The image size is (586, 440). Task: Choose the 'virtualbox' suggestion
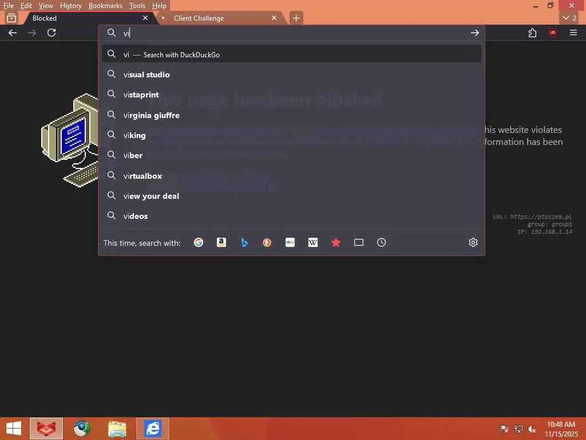coord(291,176)
